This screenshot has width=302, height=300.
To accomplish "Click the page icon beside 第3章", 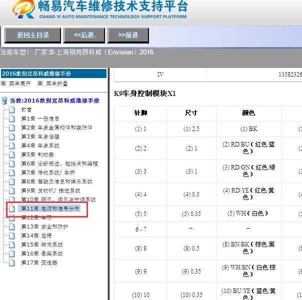I will [11, 136].
